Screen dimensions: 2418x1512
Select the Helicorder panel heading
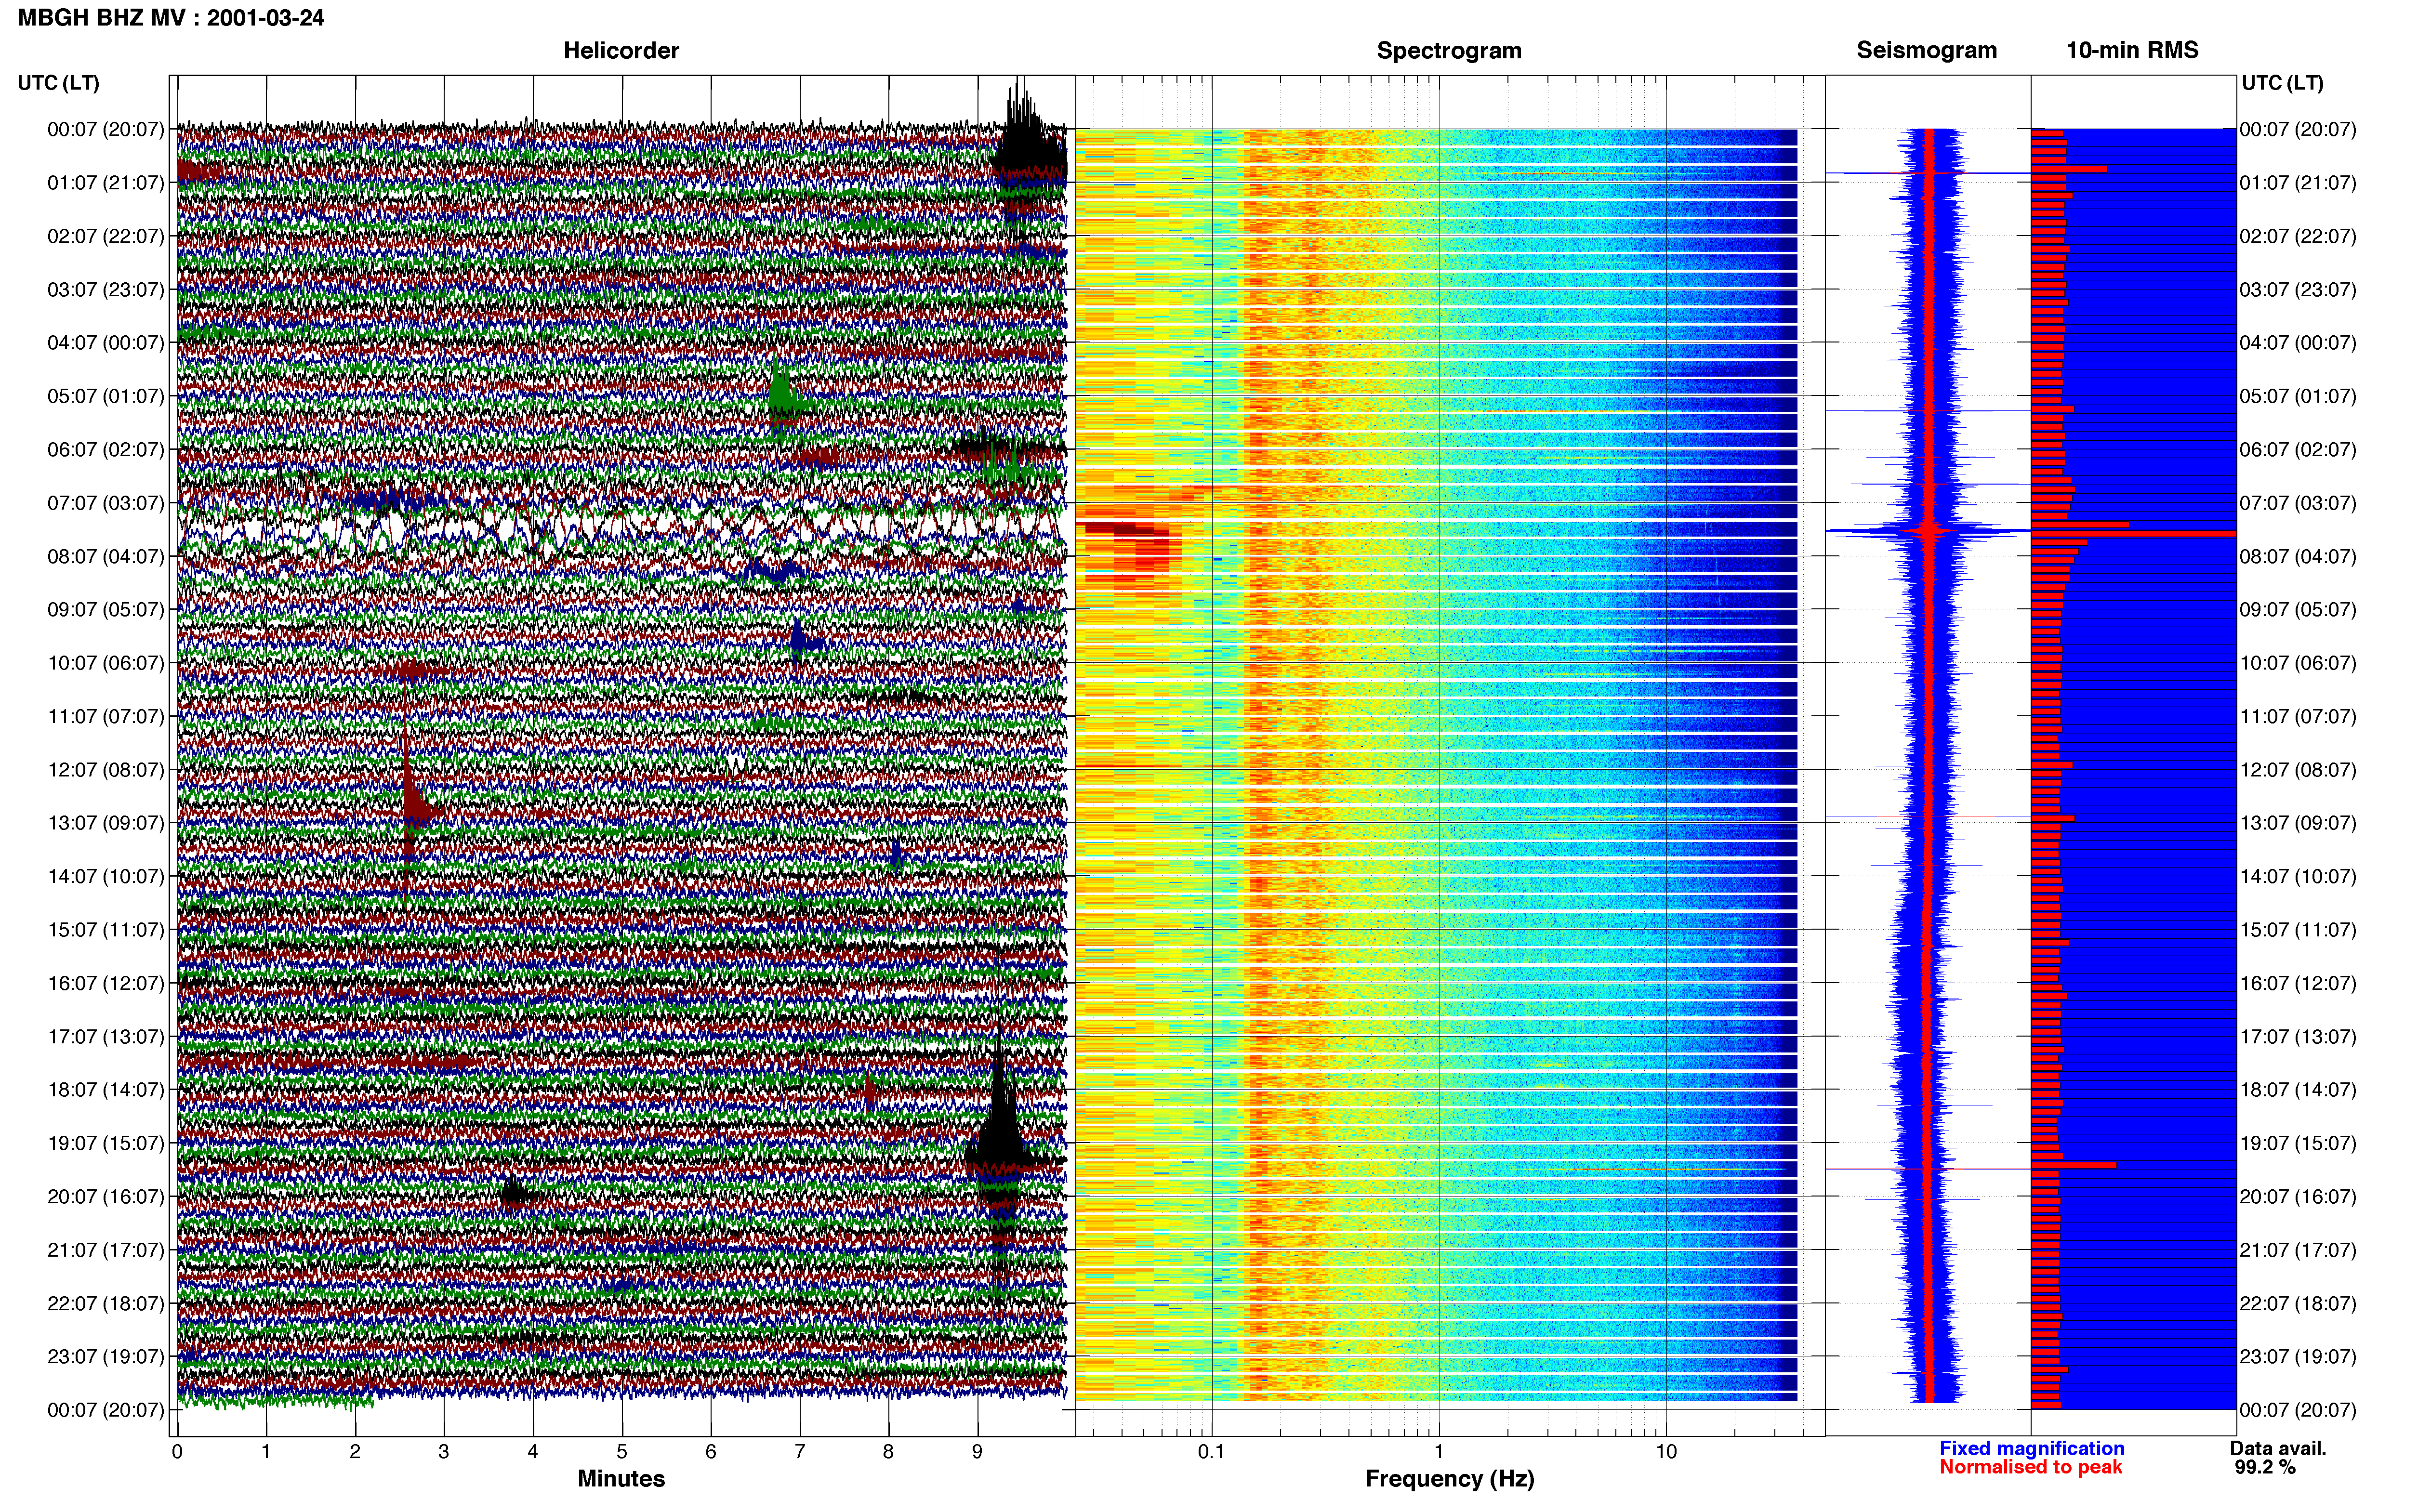621,50
